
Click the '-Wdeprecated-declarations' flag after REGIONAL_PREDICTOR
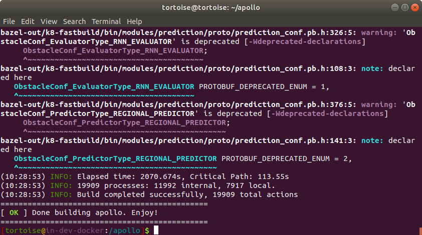327,113
